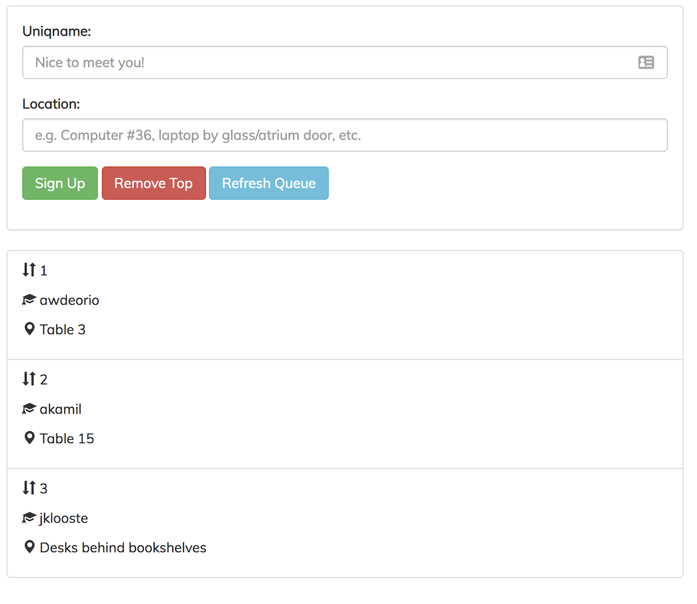The width and height of the screenshot is (697, 604).
Task: Click graduation cap icon next to jklooste
Action: tap(29, 518)
